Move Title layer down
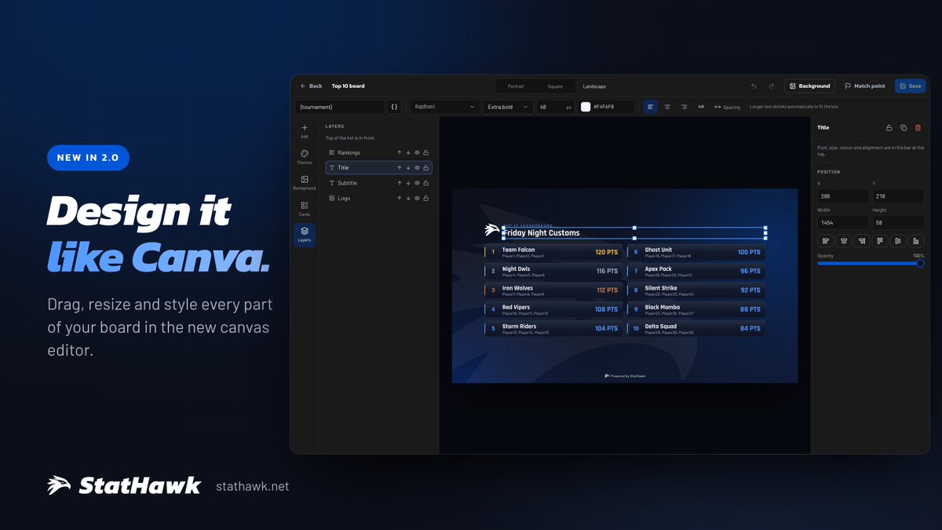942x530 pixels. pyautogui.click(x=408, y=167)
